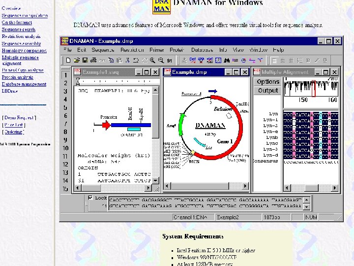Click the Zoom out magnifier icon

[x=161, y=60]
